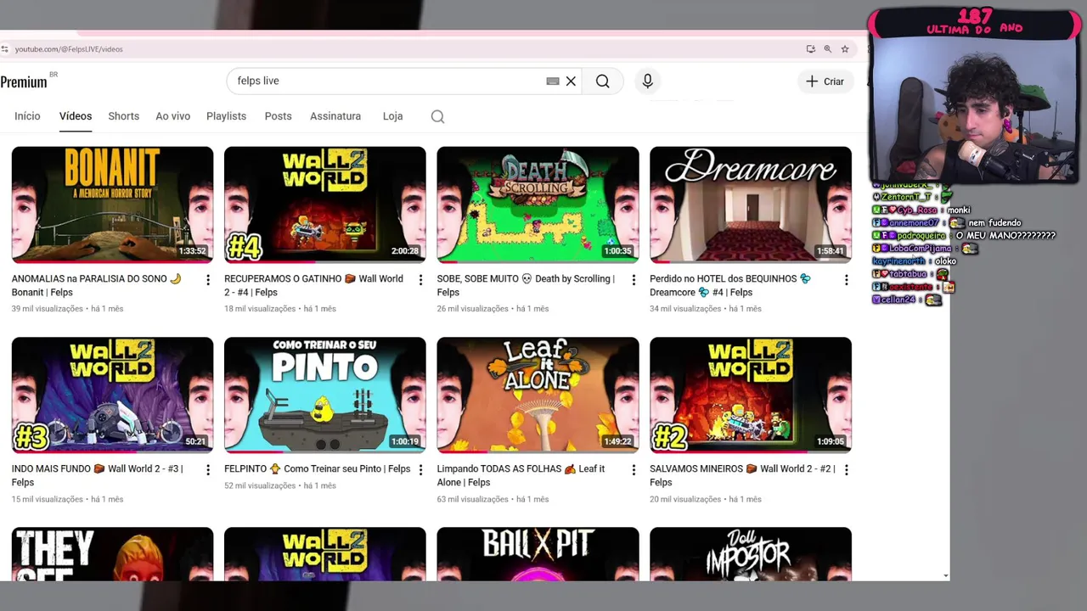The width and height of the screenshot is (1087, 611).
Task: Click the chat message 'O MEU MANO????????'
Action: [1005, 236]
